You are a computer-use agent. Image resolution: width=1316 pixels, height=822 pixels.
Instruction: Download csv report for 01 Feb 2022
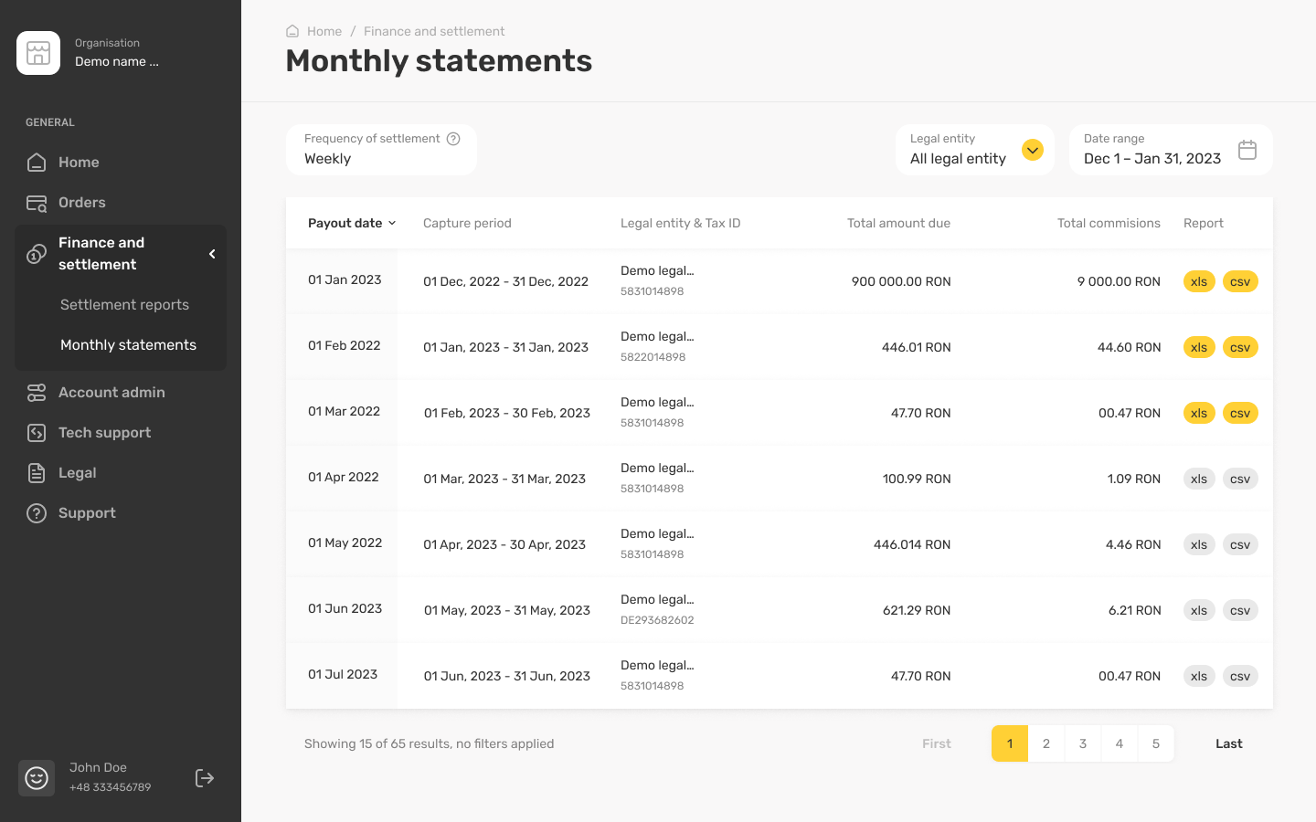tap(1240, 347)
